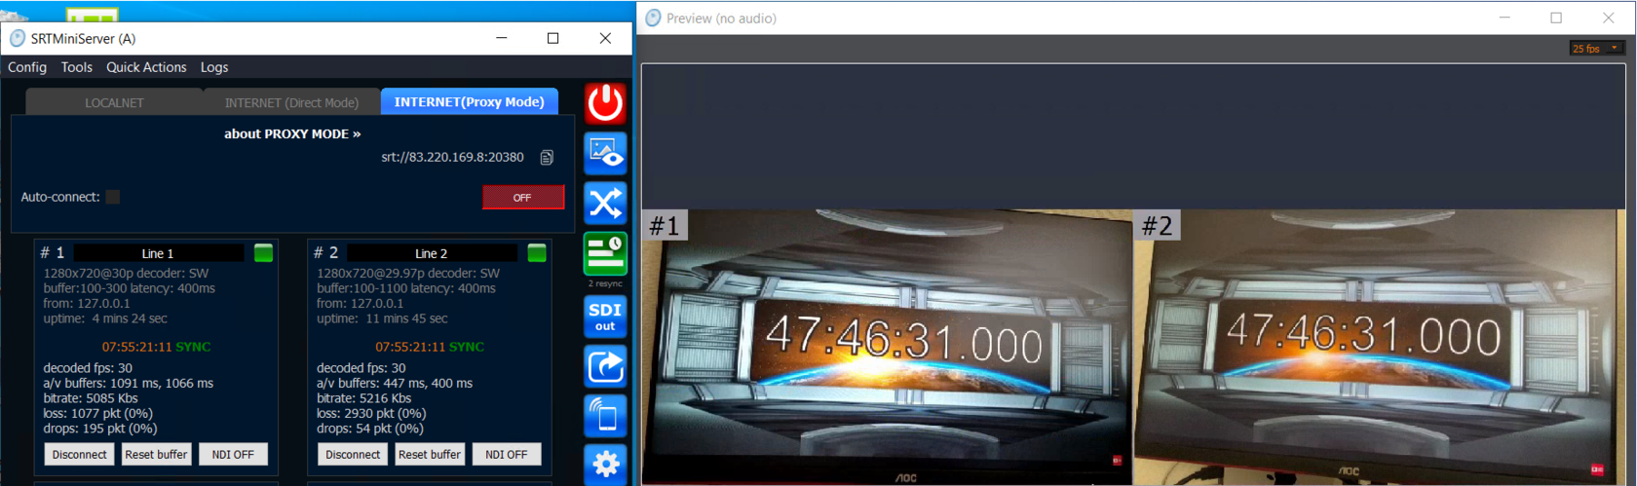Switch to INTERNET (Direct Mode) tab

click(x=291, y=102)
